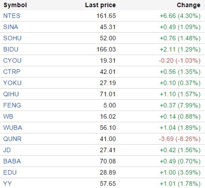Screen dimensions: 205x188
Task: Open the WB symbol link
Action: tap(8, 116)
